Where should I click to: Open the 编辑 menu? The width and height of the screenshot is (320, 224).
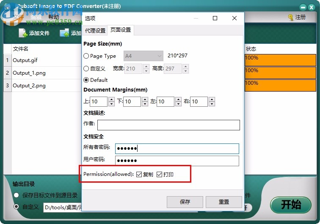pyautogui.click(x=36, y=17)
